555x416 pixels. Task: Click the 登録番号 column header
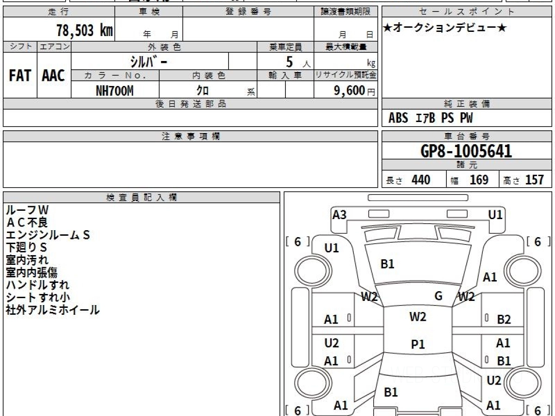[x=248, y=12]
